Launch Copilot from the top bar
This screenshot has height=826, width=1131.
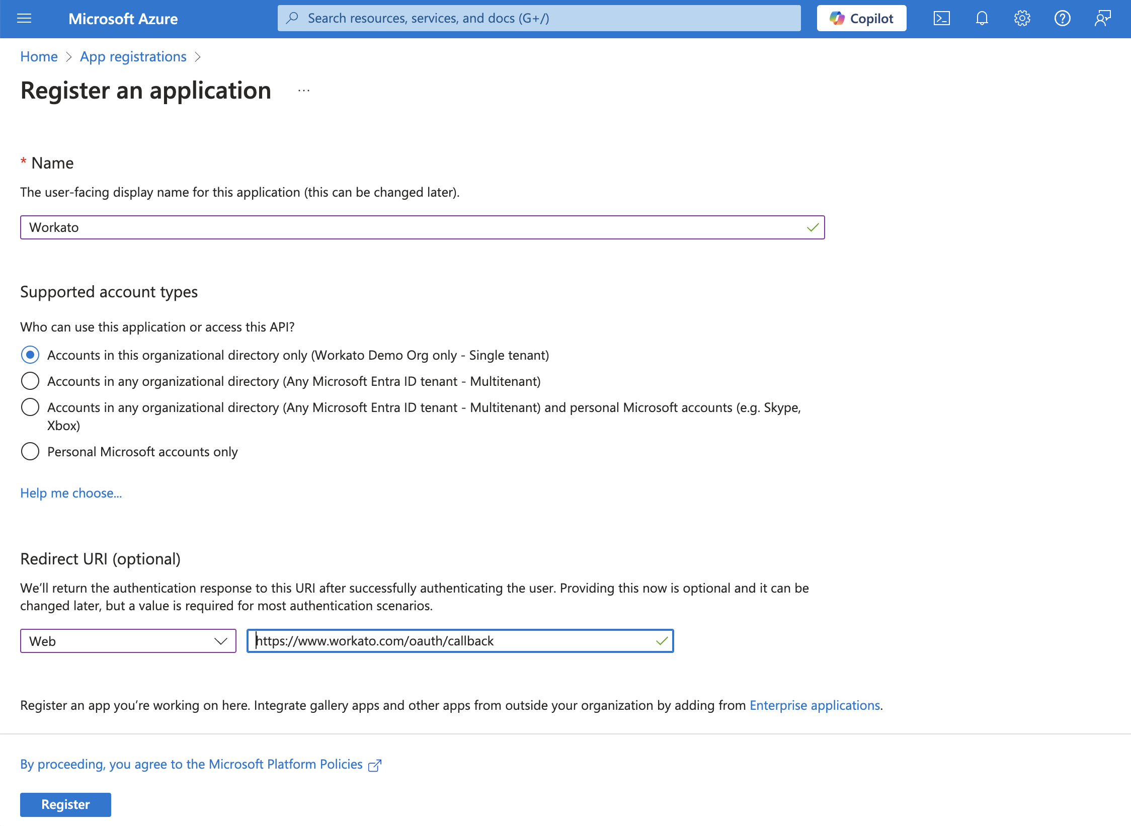pyautogui.click(x=861, y=18)
